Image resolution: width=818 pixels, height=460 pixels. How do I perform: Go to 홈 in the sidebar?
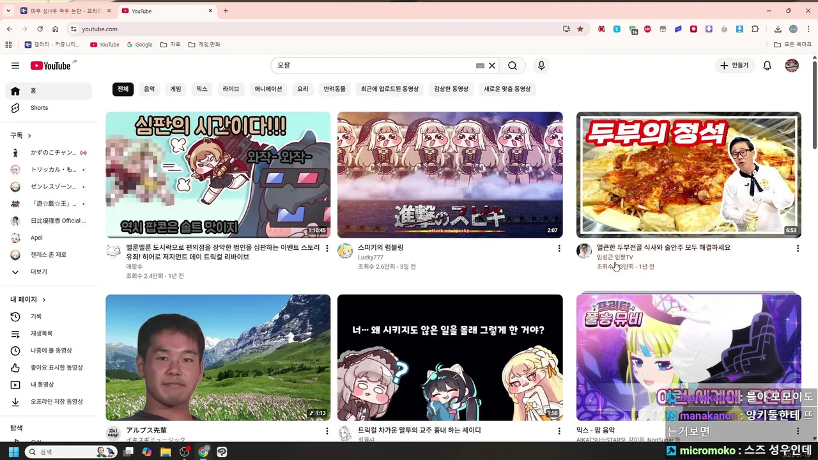(x=49, y=91)
